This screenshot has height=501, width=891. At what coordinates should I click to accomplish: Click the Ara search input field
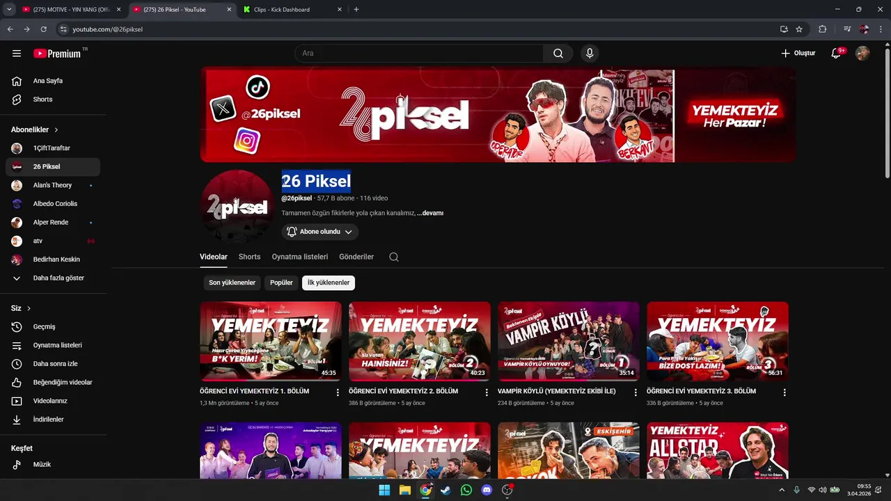(420, 54)
